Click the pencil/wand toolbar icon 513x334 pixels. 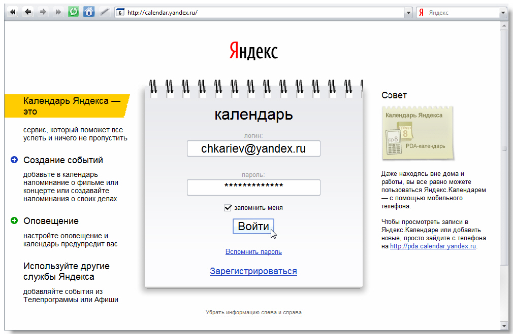tap(104, 12)
